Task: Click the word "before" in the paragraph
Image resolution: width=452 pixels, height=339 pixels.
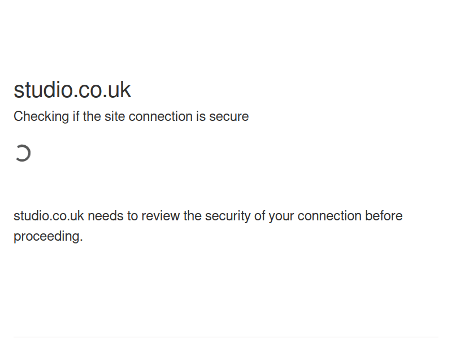Action: coord(384,216)
